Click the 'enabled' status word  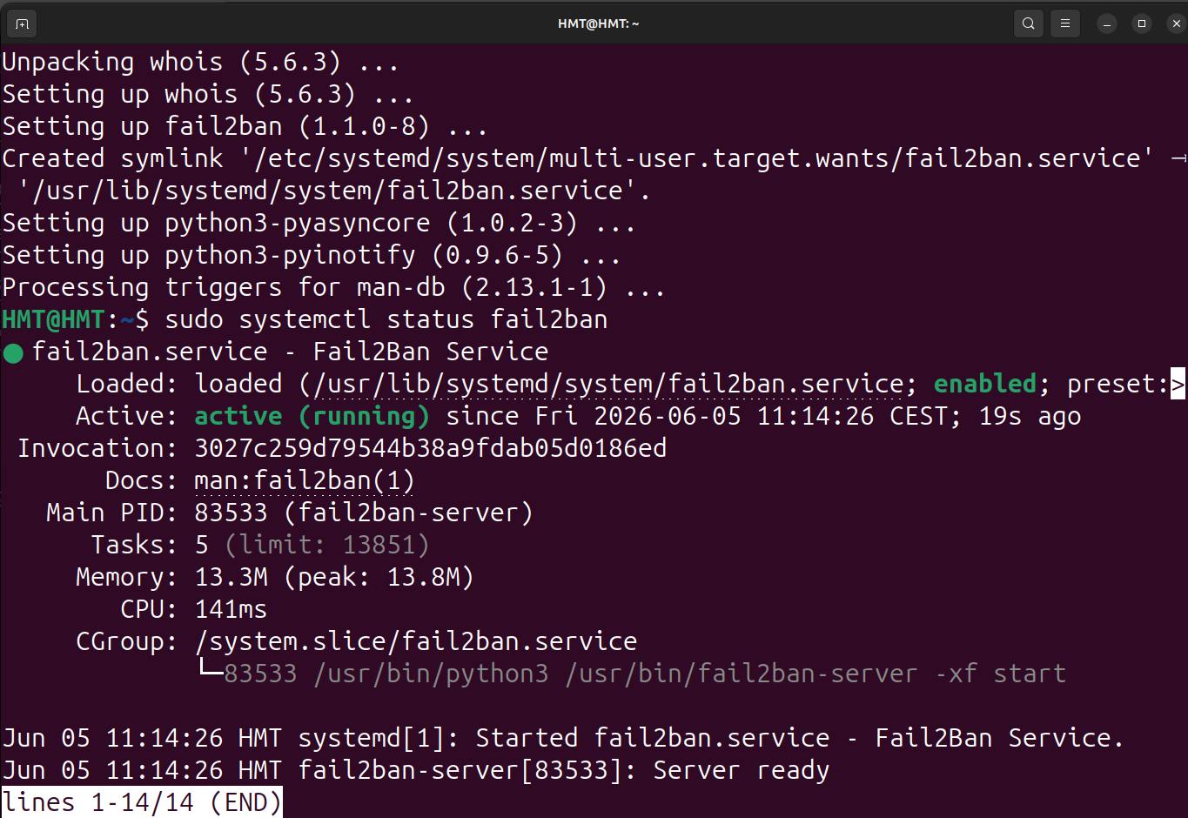tap(985, 384)
